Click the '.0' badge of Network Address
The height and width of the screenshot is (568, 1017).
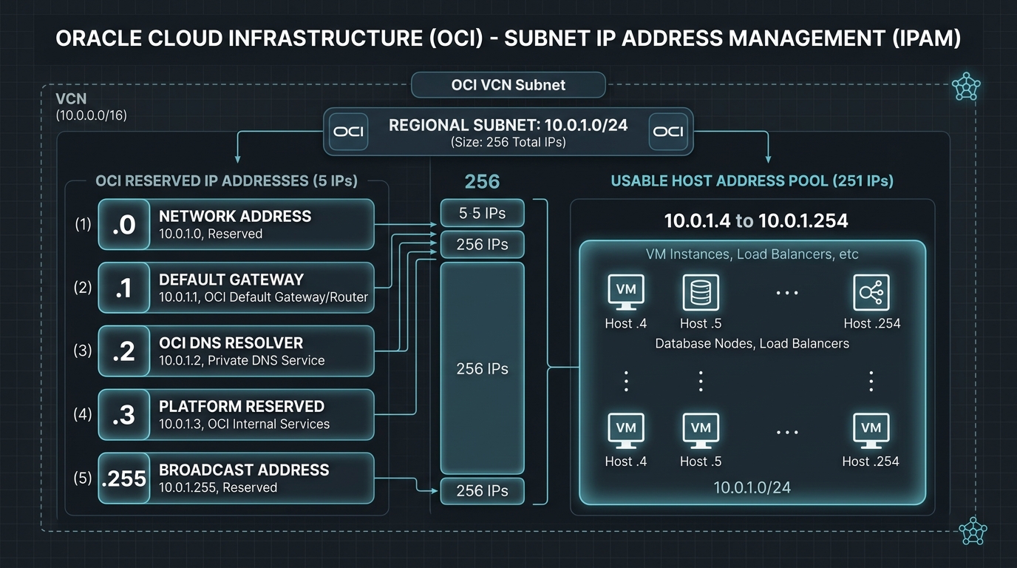coord(124,224)
